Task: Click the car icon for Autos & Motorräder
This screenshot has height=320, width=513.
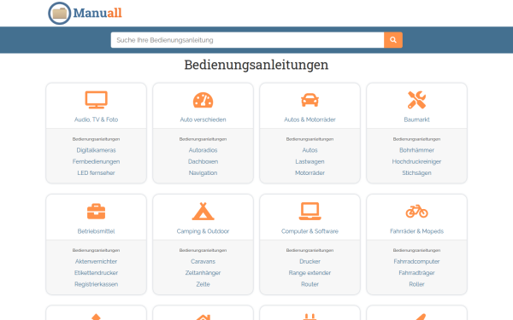Action: (x=310, y=100)
